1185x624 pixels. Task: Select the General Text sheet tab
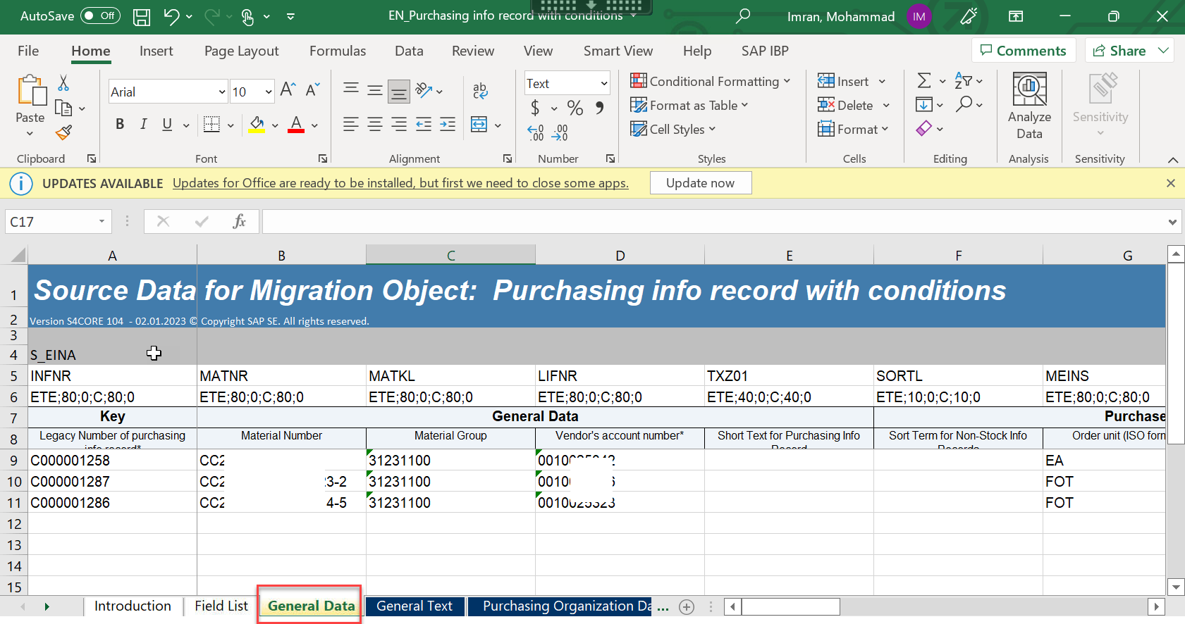click(415, 606)
